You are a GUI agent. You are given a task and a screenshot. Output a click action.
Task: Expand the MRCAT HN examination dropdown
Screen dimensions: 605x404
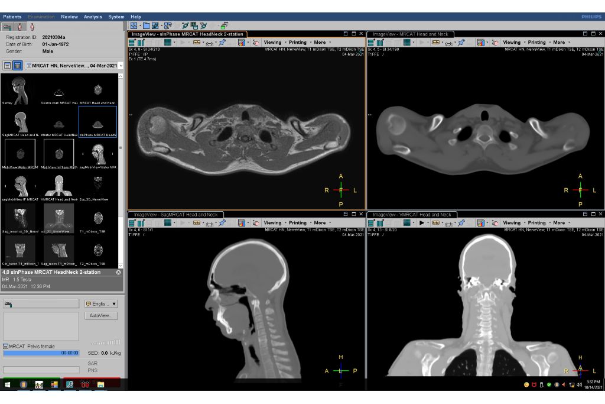(121, 66)
